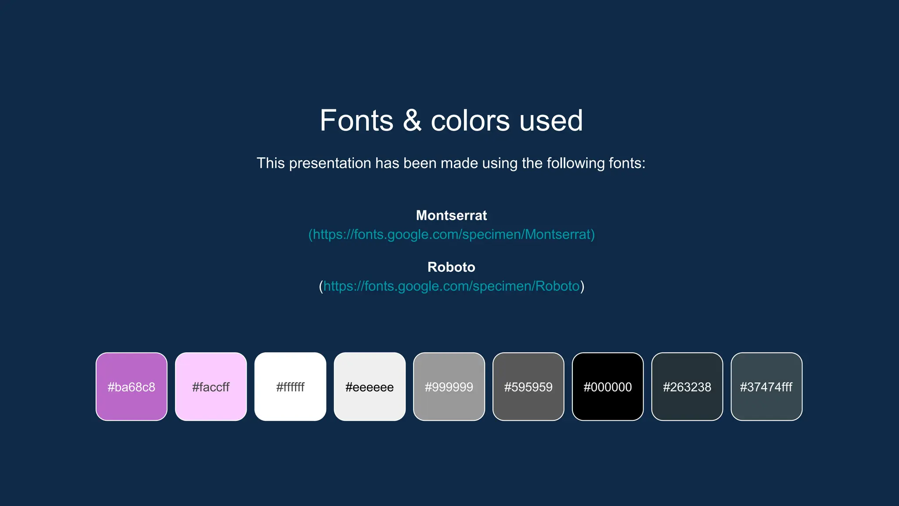
Task: Select the "Fonts & colors used" title
Action: pyautogui.click(x=451, y=121)
